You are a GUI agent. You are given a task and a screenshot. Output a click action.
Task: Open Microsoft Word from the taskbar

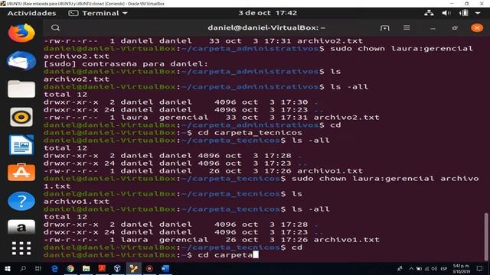[x=165, y=268]
